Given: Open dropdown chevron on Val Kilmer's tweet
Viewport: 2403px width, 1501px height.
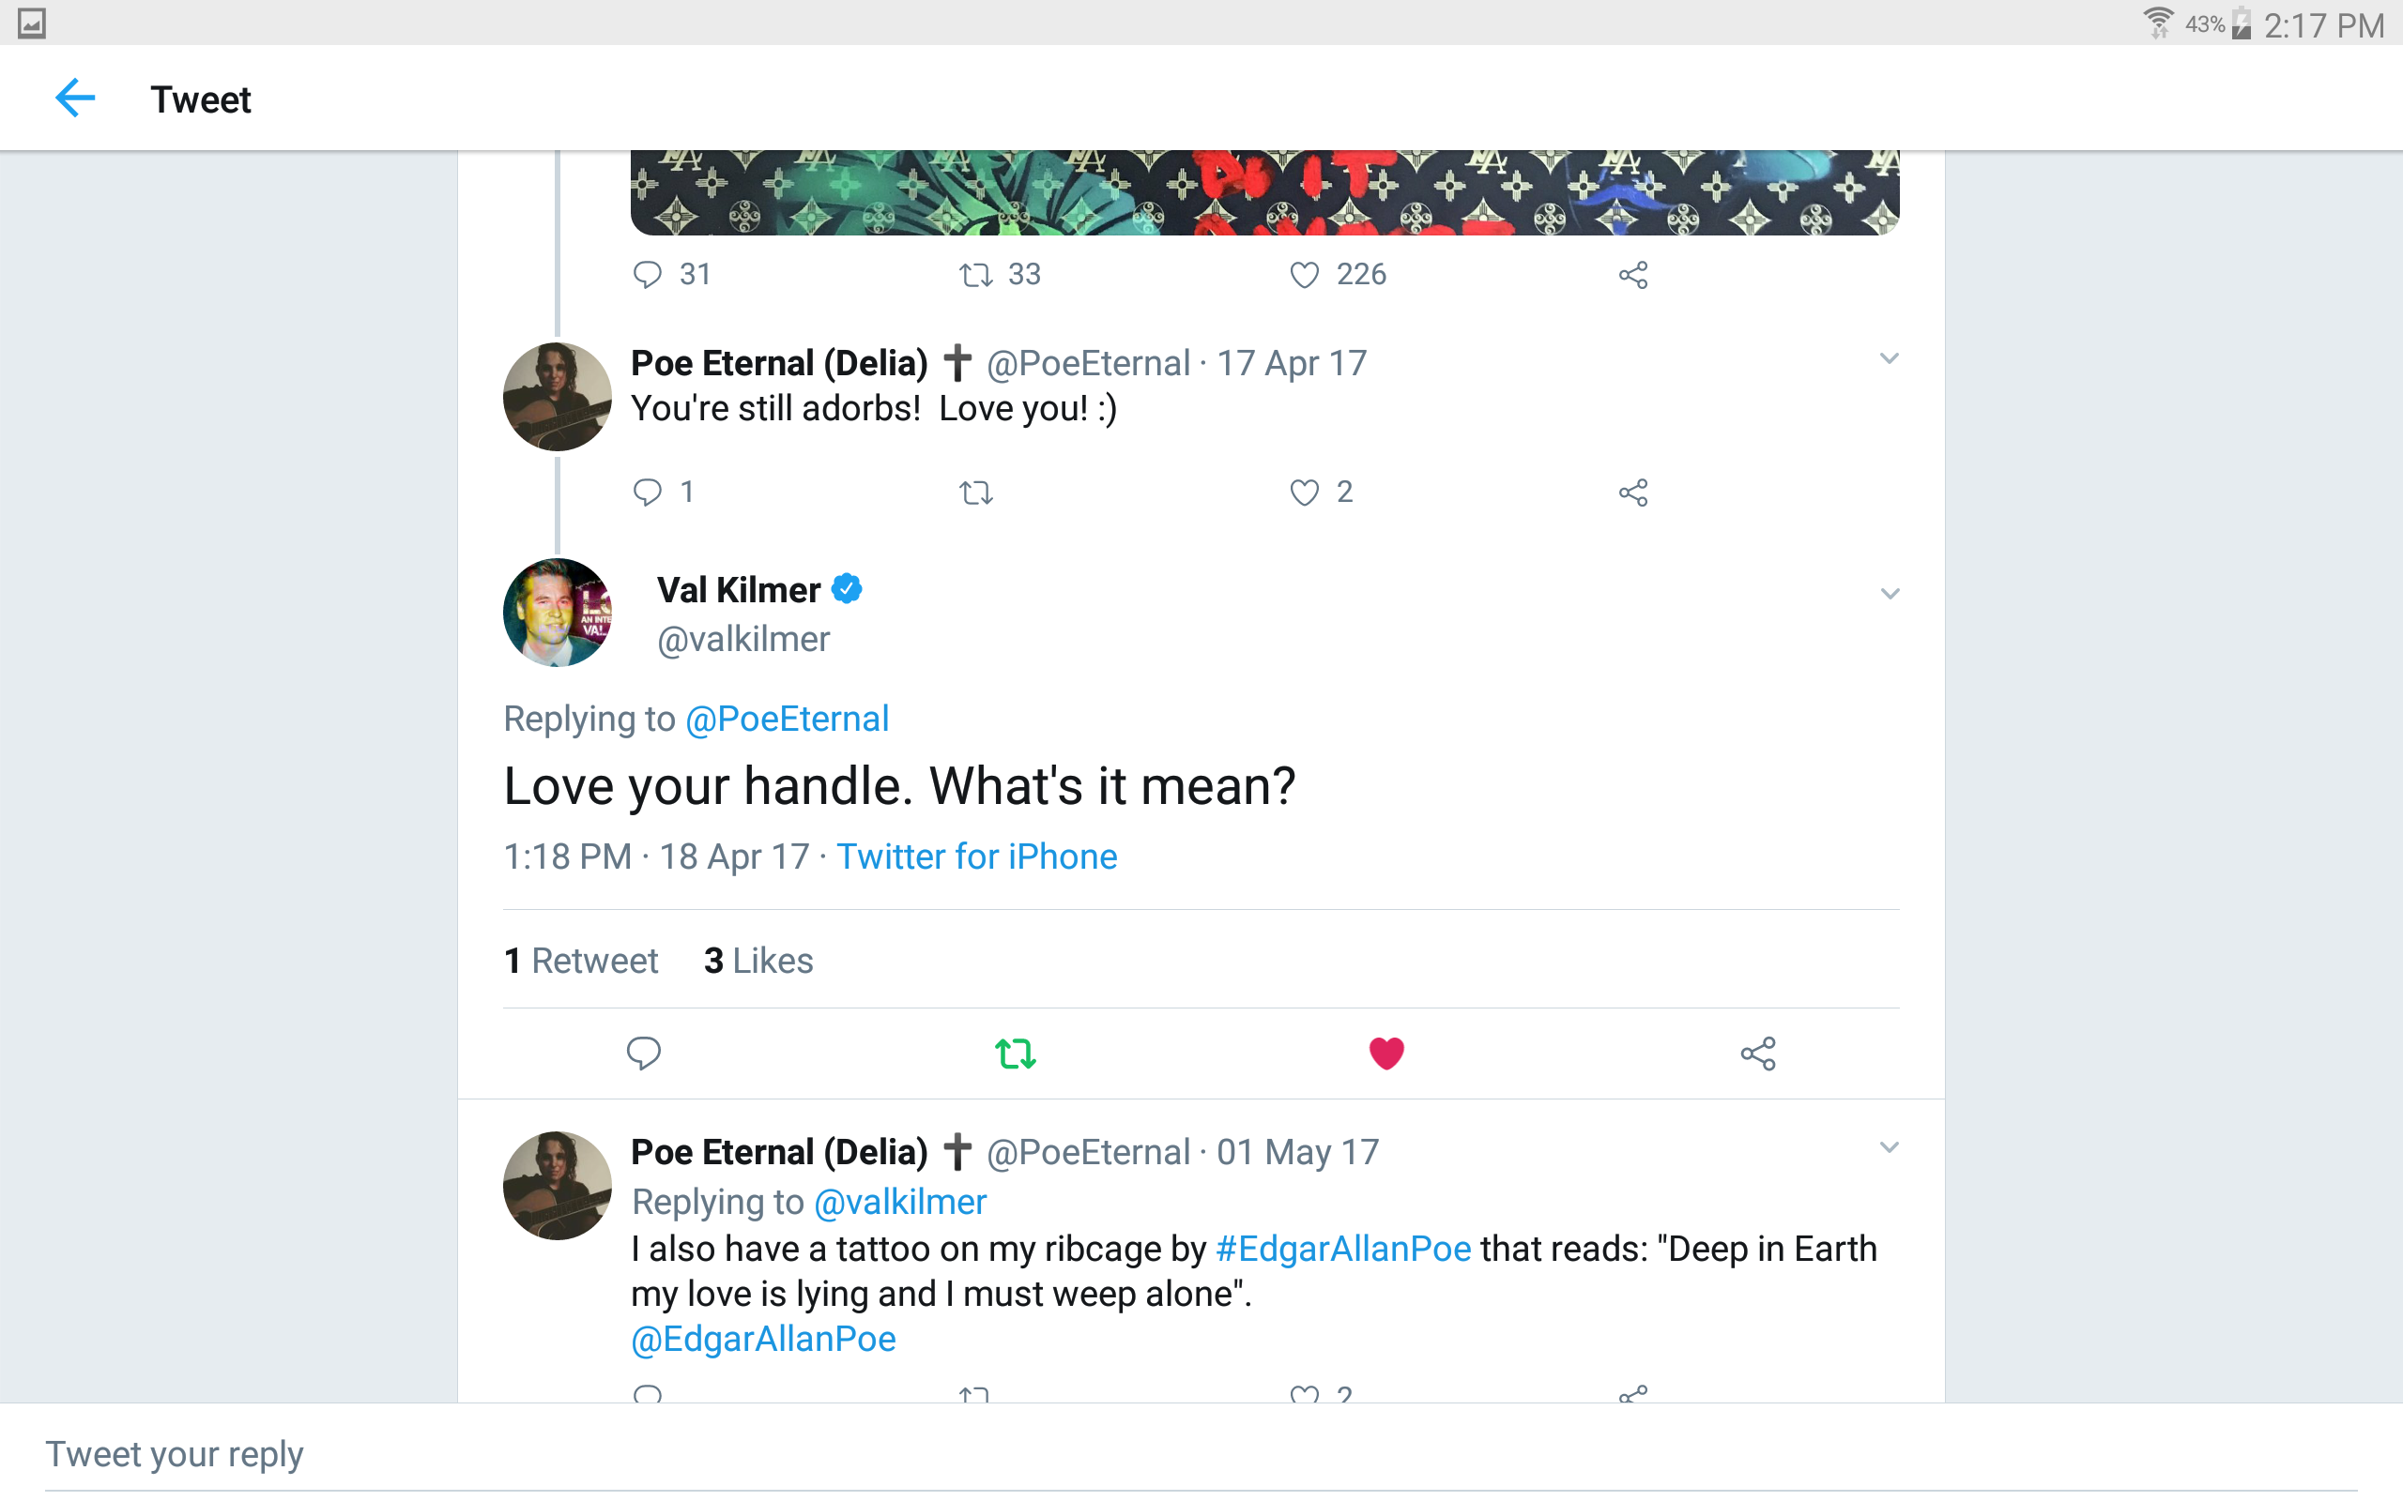Looking at the screenshot, I should [x=1890, y=594].
